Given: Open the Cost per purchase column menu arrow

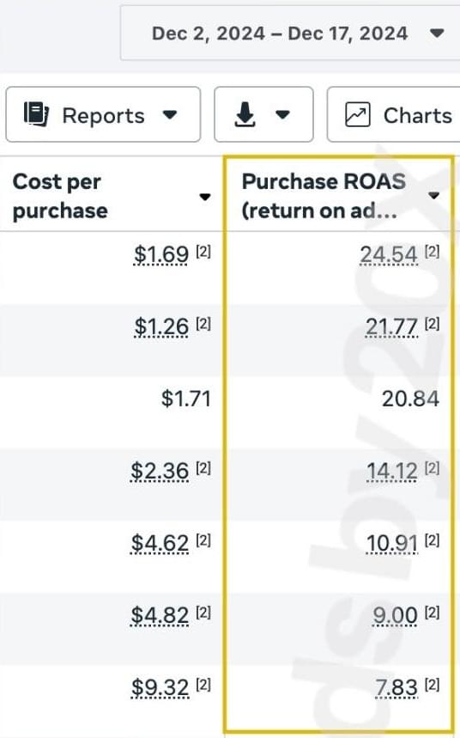Looking at the screenshot, I should coord(204,197).
